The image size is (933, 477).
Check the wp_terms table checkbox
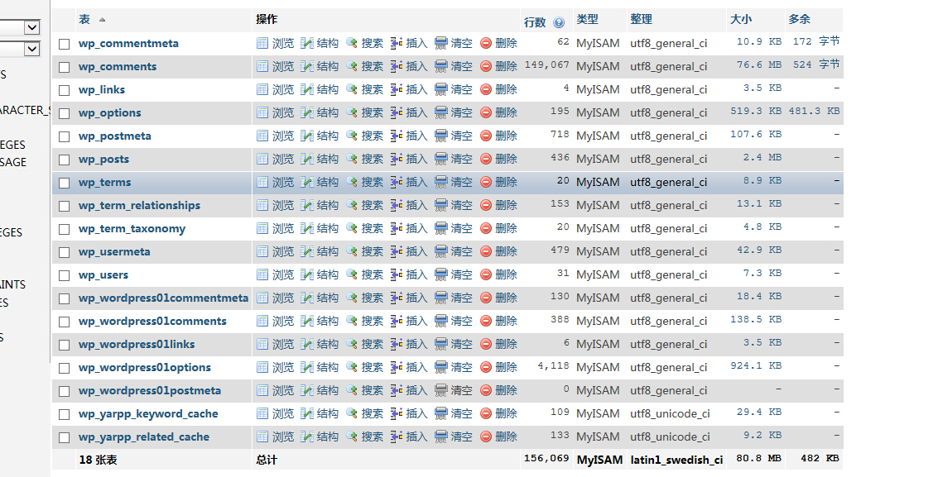[x=65, y=183]
